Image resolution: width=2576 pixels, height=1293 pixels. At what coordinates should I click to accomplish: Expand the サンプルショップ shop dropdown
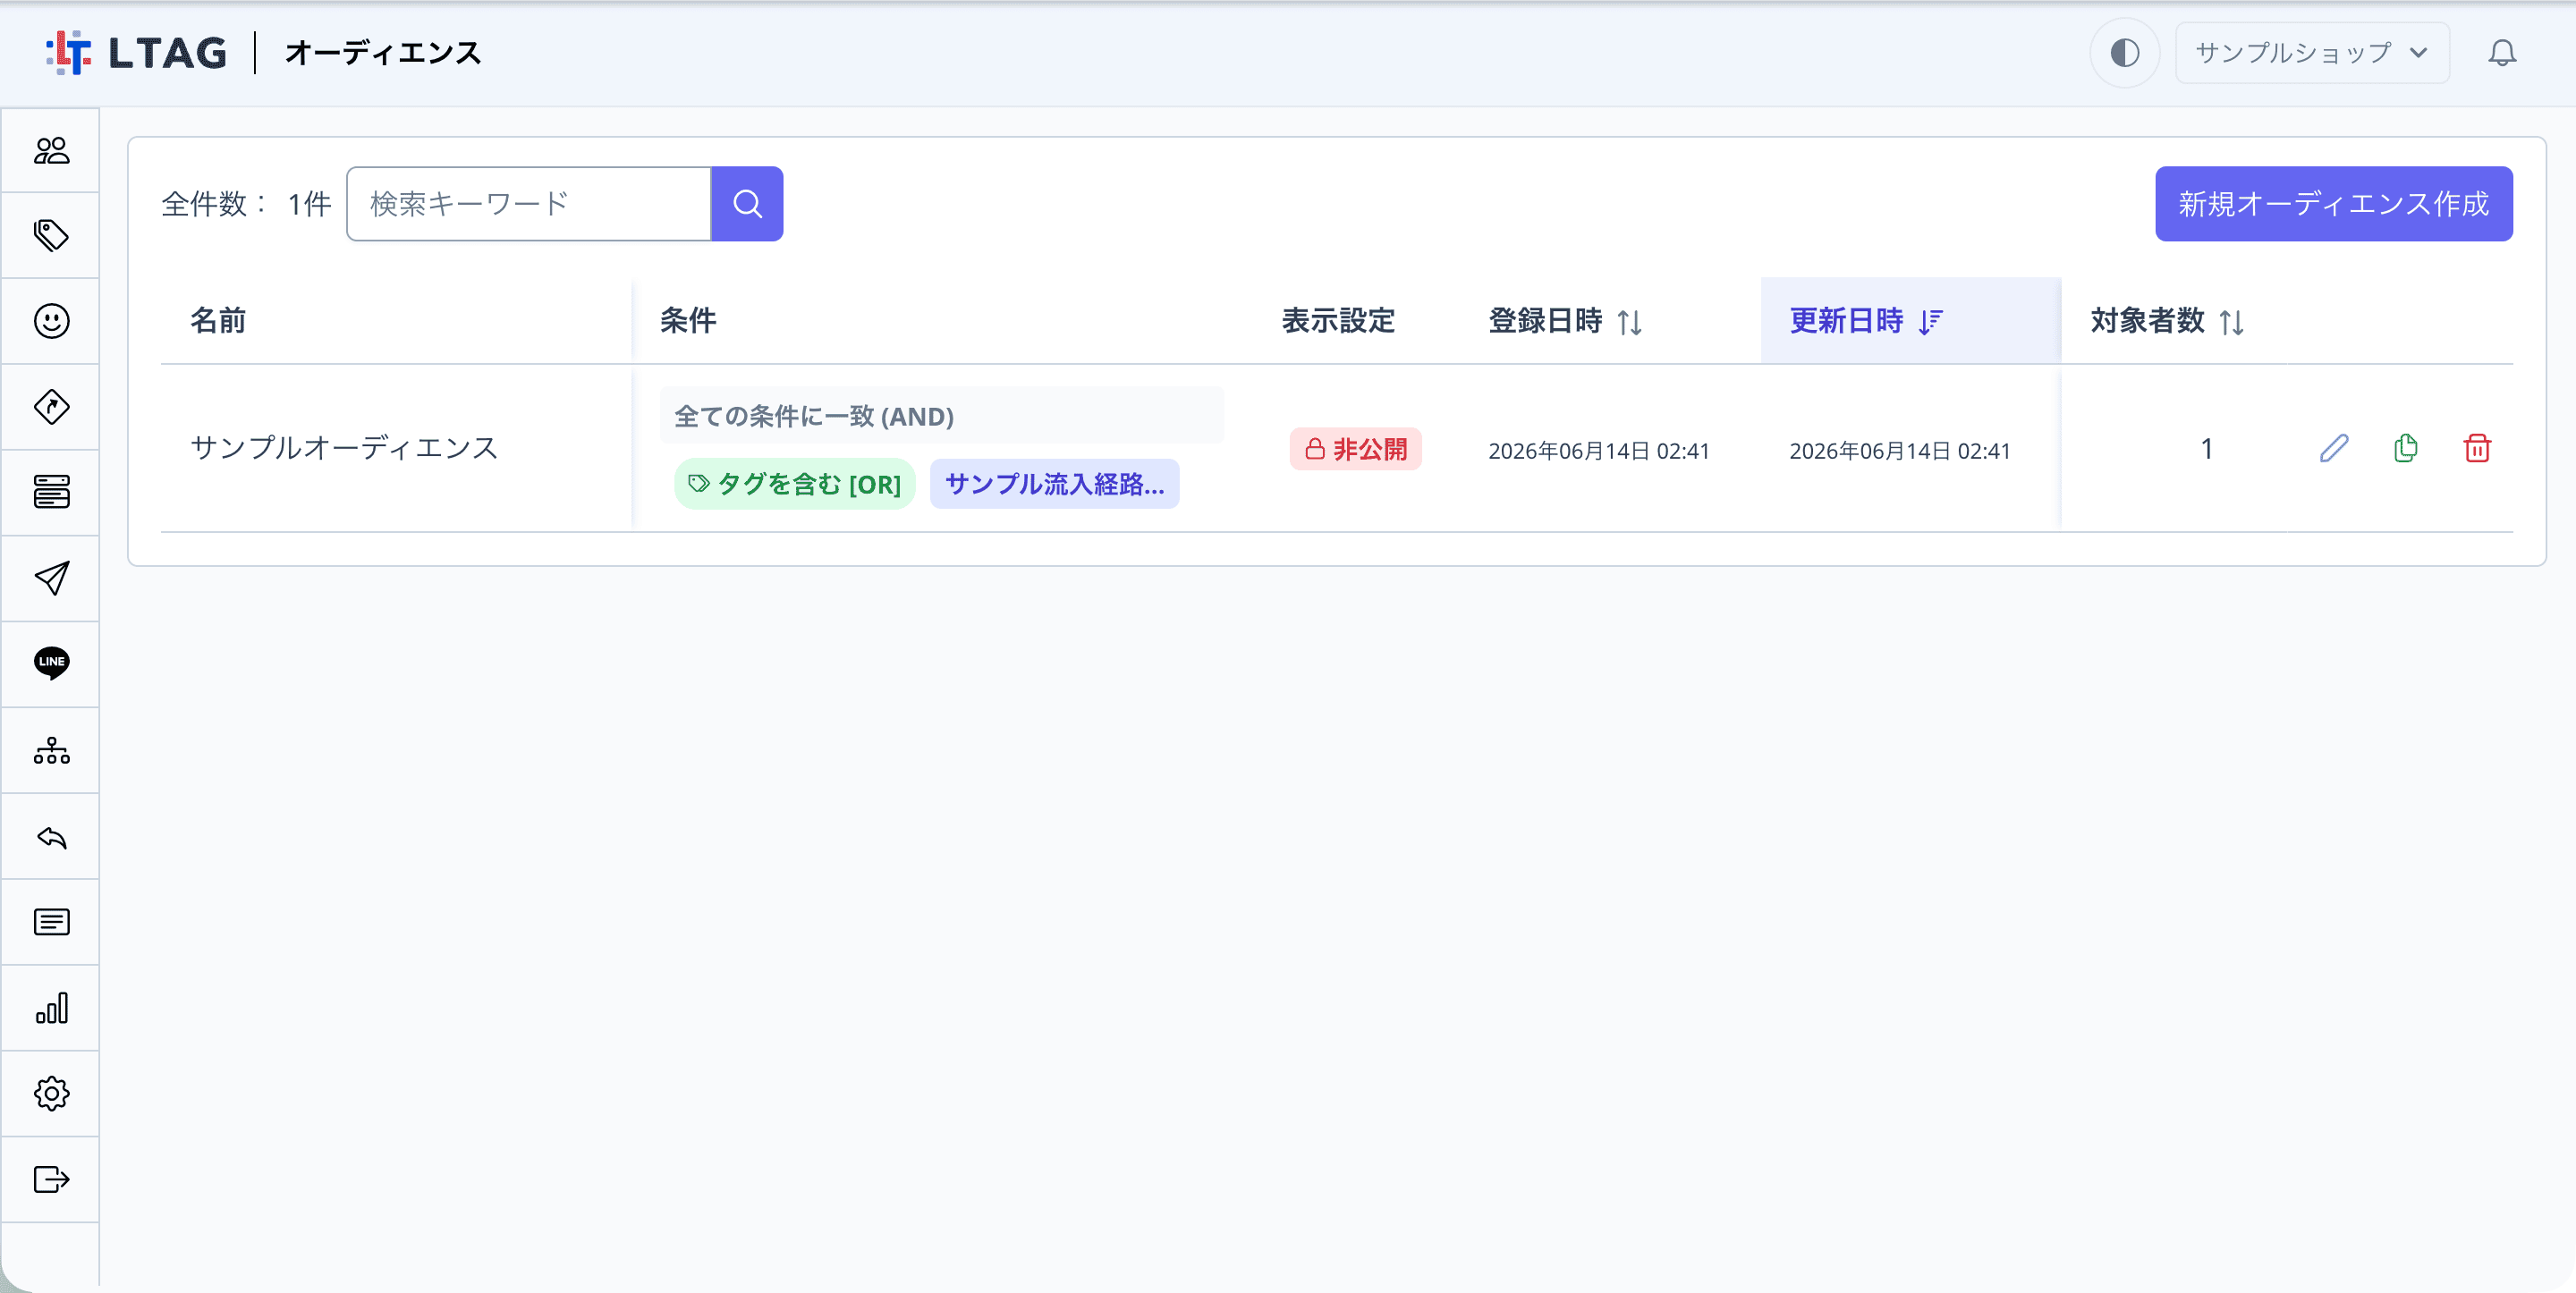[2311, 53]
